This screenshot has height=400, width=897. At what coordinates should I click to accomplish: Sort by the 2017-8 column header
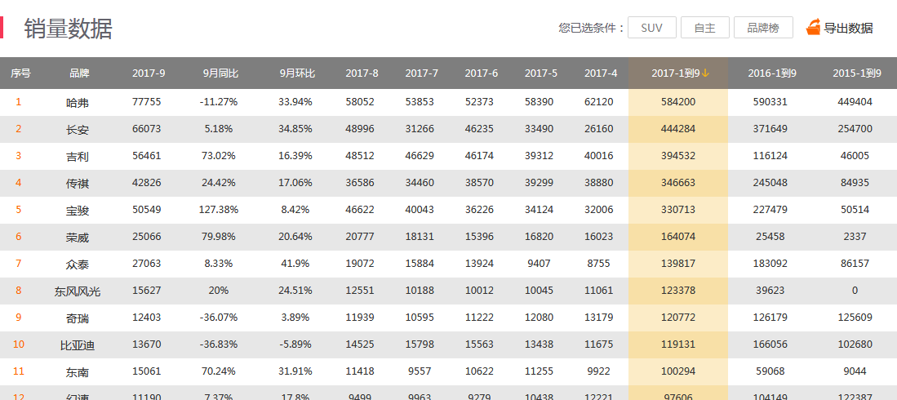362,73
